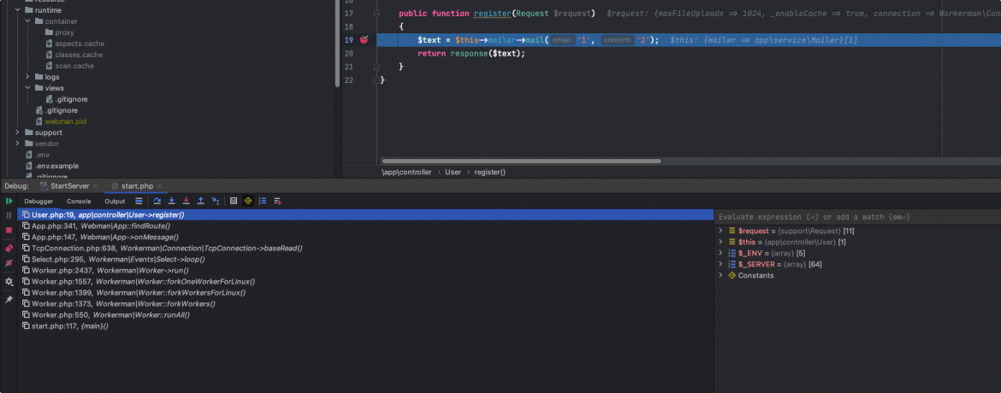This screenshot has height=393, width=1001.
Task: Close the StartServer debug tab
Action: point(95,186)
